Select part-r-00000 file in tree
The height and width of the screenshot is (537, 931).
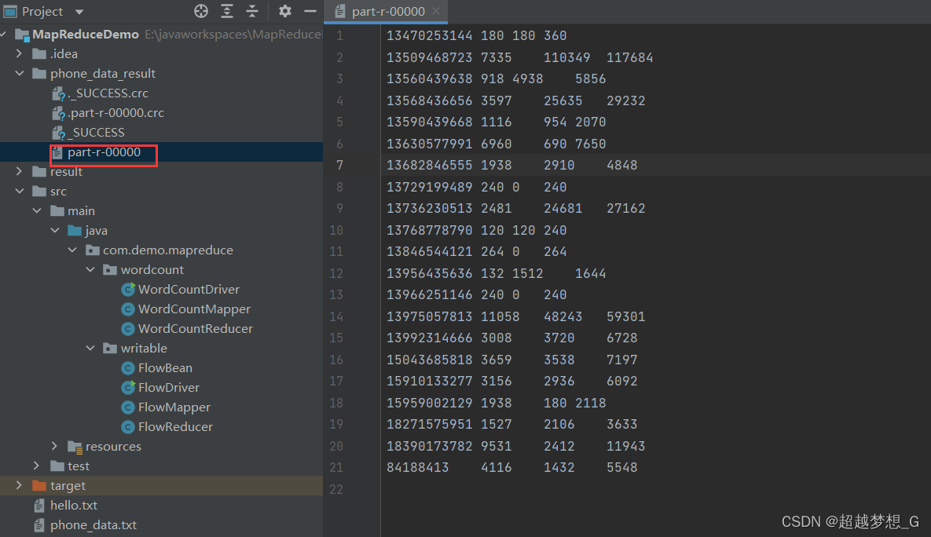coord(104,152)
